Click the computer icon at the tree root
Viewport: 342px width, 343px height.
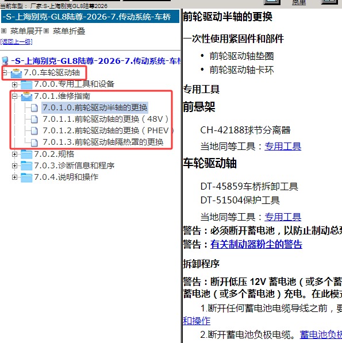click(5, 61)
